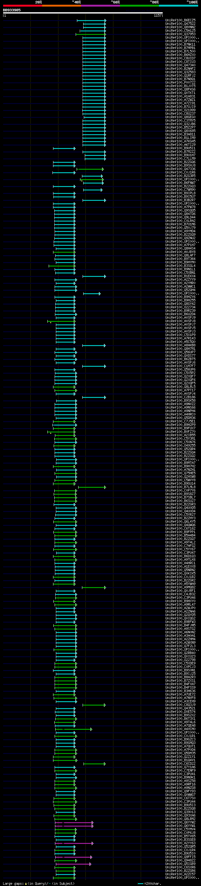Viewport: 201px width, 886px height.
Task: Select hit UniRef100_A0SPJ8
Action: coord(180,321)
